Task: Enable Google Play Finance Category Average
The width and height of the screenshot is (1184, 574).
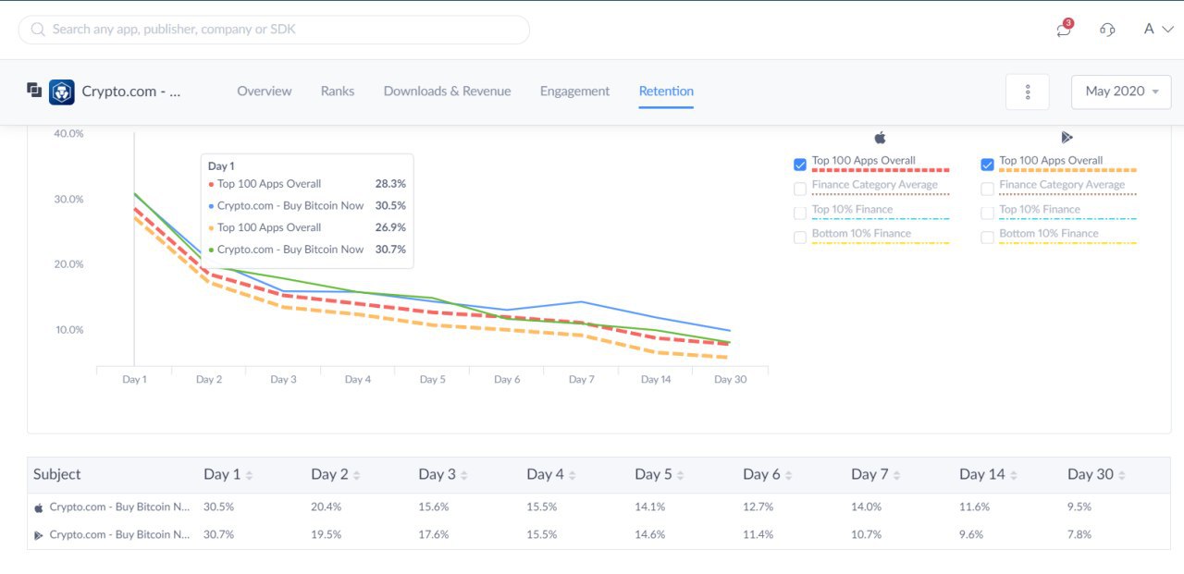Action: (987, 189)
